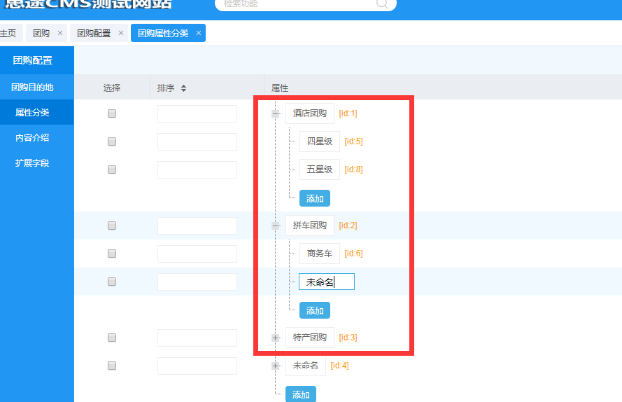Click the 排序 input for 酒店团购
The width and height of the screenshot is (622, 402).
tap(197, 113)
